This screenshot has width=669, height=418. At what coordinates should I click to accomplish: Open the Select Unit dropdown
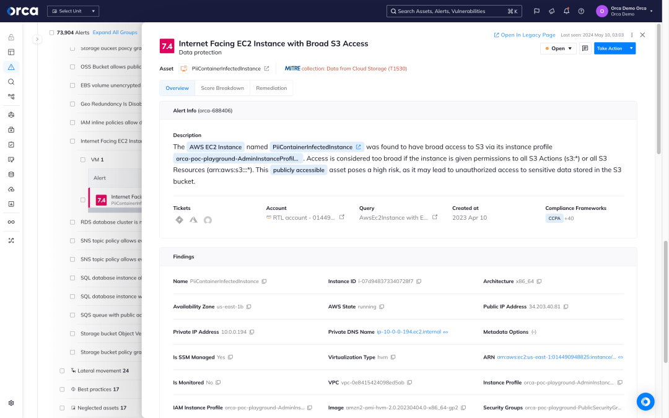click(73, 11)
